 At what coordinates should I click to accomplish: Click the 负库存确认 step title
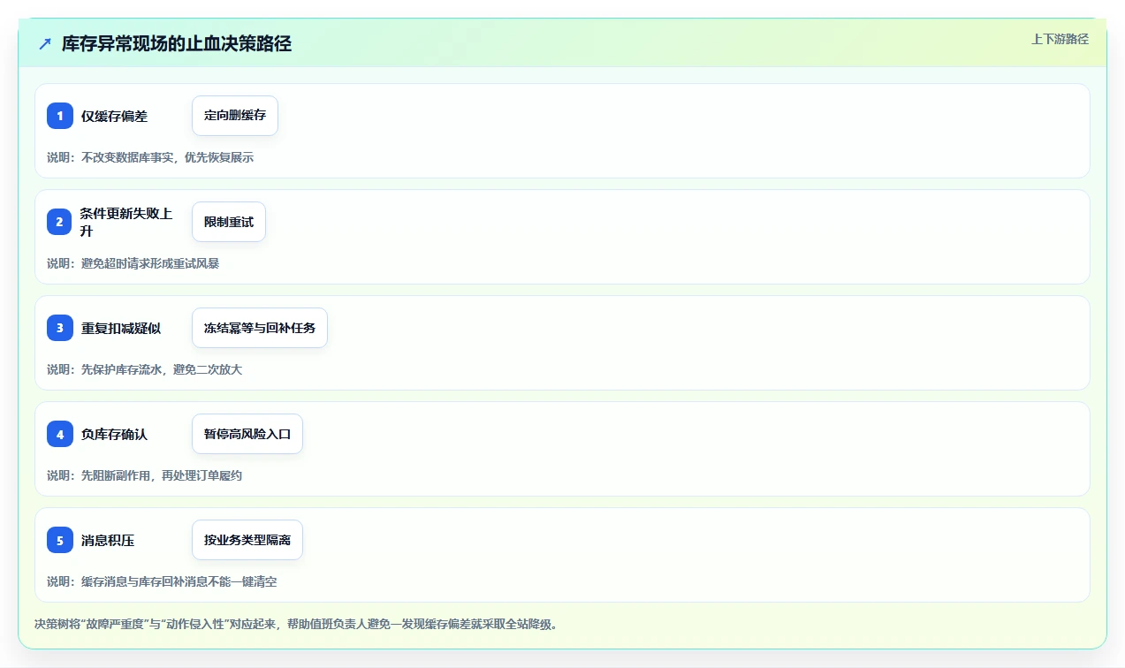click(114, 434)
